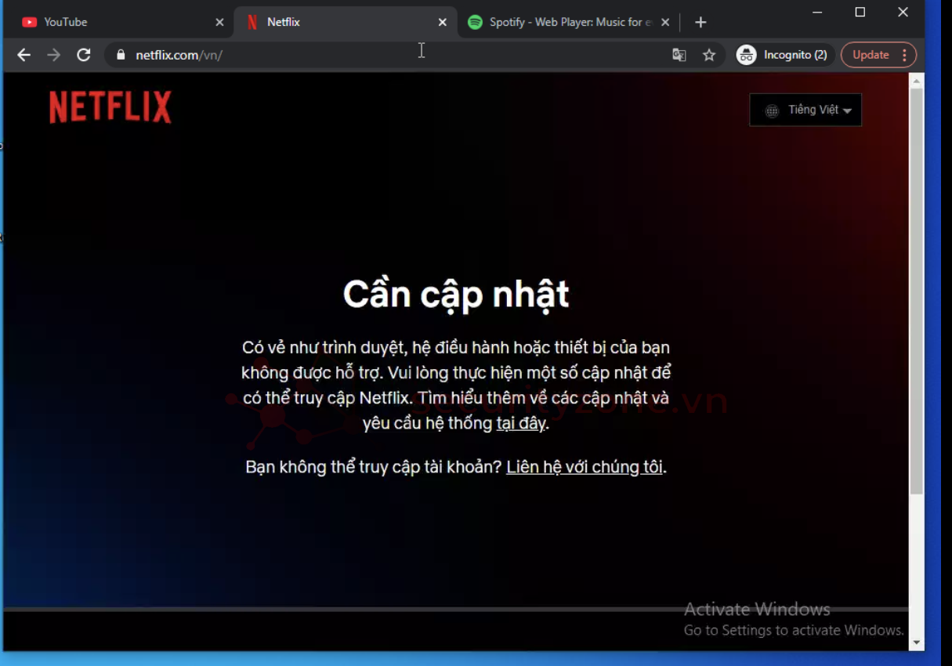
Task: Open 'Liên hệ với chúng tôi' link
Action: click(585, 468)
